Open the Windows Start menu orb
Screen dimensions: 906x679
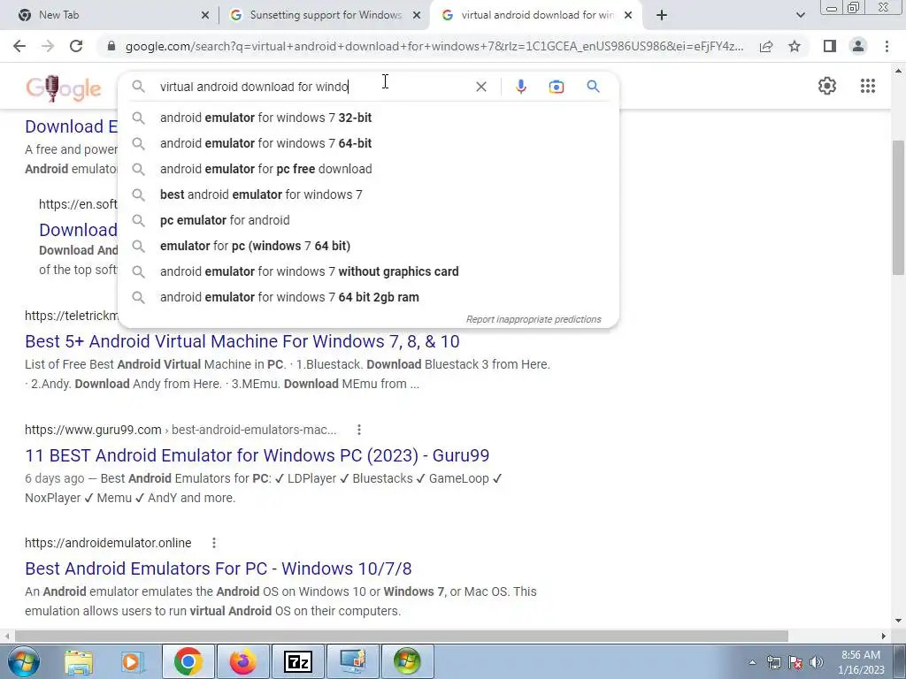click(23, 661)
